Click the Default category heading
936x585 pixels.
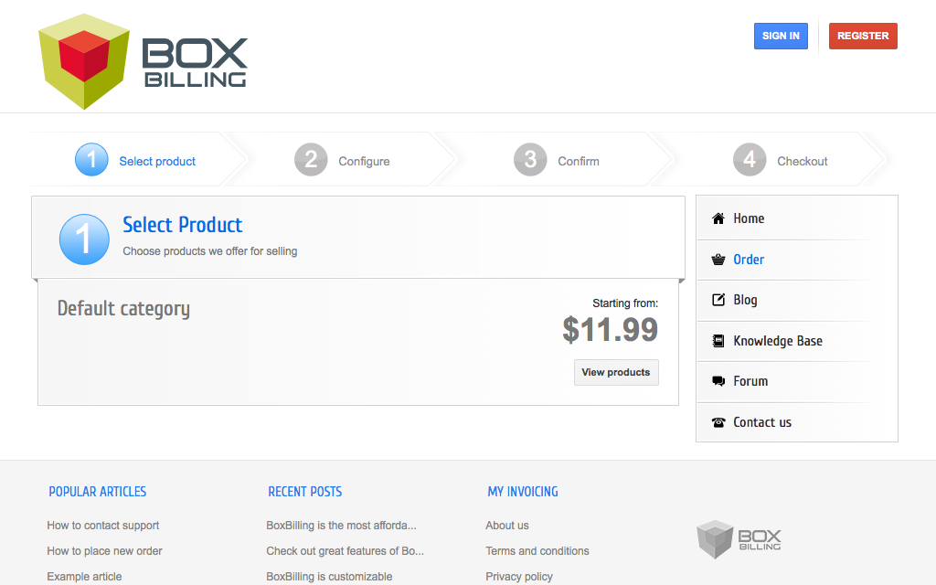coord(123,308)
